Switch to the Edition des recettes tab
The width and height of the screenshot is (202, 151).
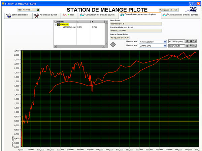coord(18,15)
